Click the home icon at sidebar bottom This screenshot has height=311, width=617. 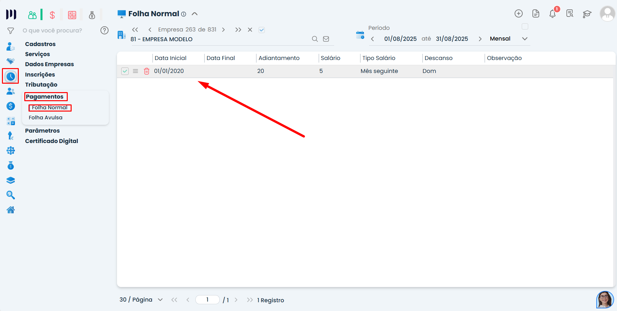11,210
